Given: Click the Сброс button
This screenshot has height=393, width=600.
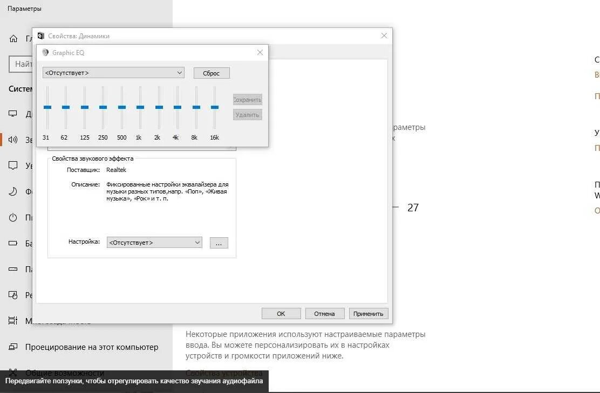Looking at the screenshot, I should (x=211, y=73).
